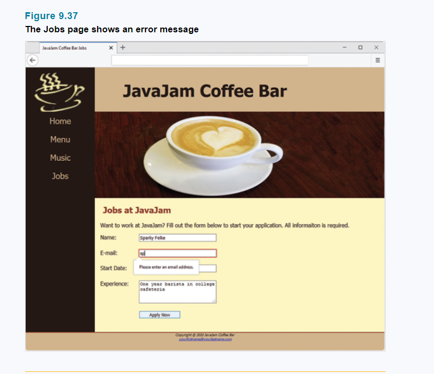
Task: Click the E-mail field outlined in red
Action: (177, 253)
